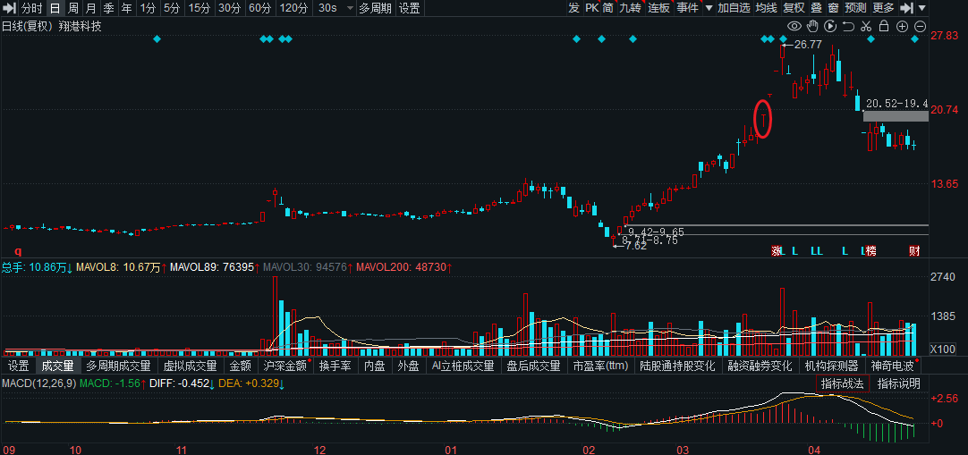Select the AI立桩成交量 tab
The image size is (968, 455).
click(x=463, y=366)
